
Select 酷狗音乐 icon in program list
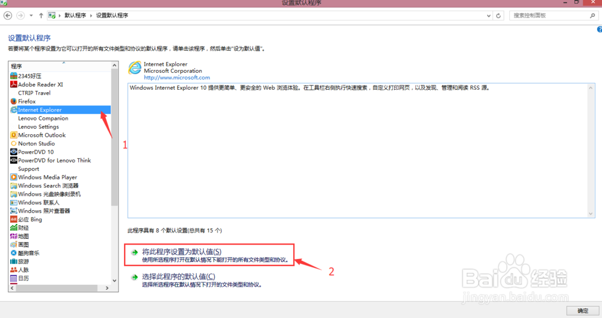[13, 253]
